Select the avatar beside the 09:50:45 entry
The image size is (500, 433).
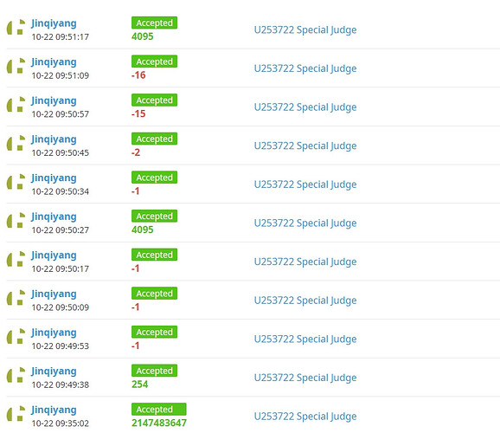[16, 143]
